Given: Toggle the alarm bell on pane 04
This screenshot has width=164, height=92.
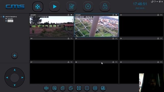Looking at the screenshot, I should (x=68, y=38).
